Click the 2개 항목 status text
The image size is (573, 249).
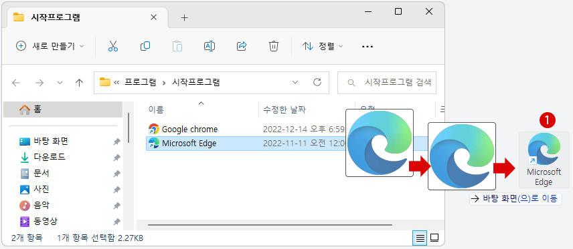click(27, 238)
